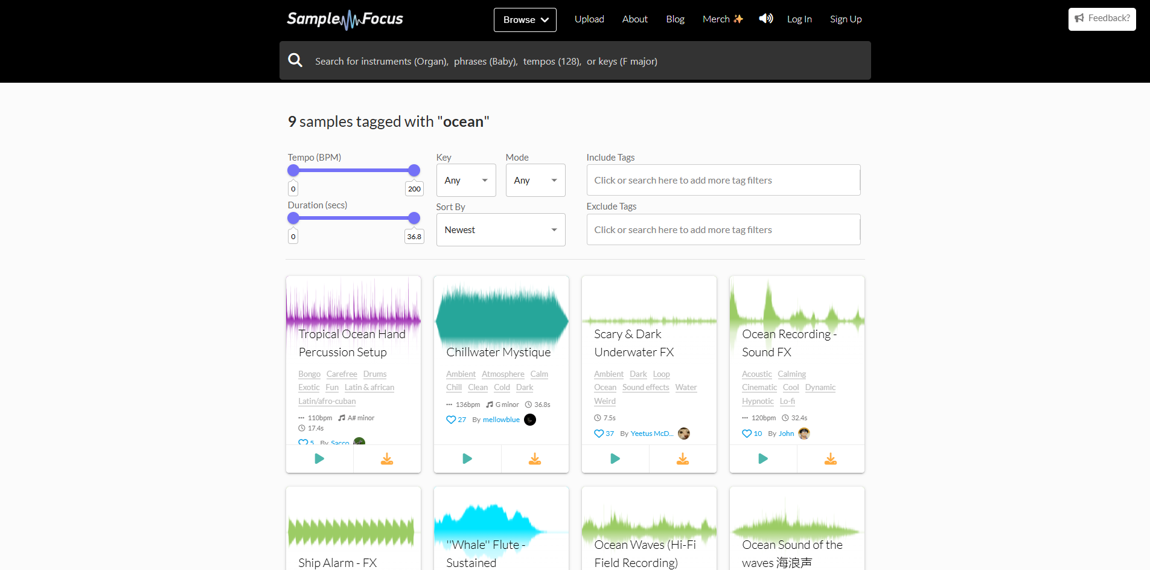Click the search magnifier icon

coord(295,60)
